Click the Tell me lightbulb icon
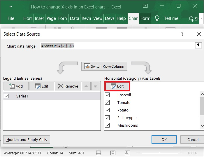 [x=157, y=18]
